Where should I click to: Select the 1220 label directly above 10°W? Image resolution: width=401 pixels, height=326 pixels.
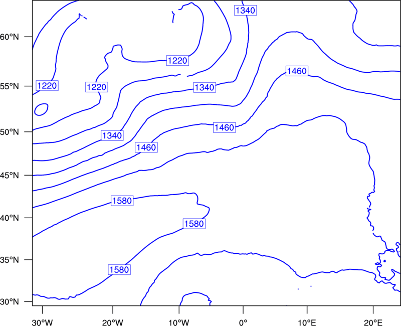pos(177,61)
